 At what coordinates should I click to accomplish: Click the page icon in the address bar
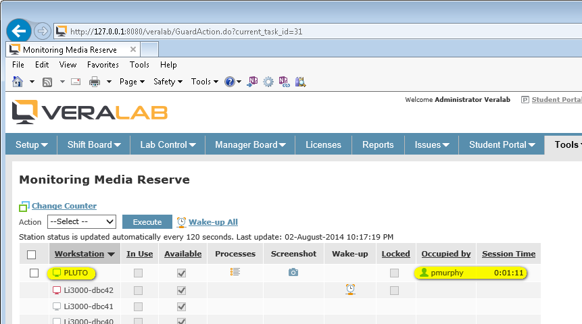coord(62,32)
